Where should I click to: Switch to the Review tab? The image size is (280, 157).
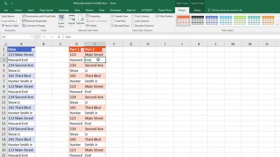89,10
